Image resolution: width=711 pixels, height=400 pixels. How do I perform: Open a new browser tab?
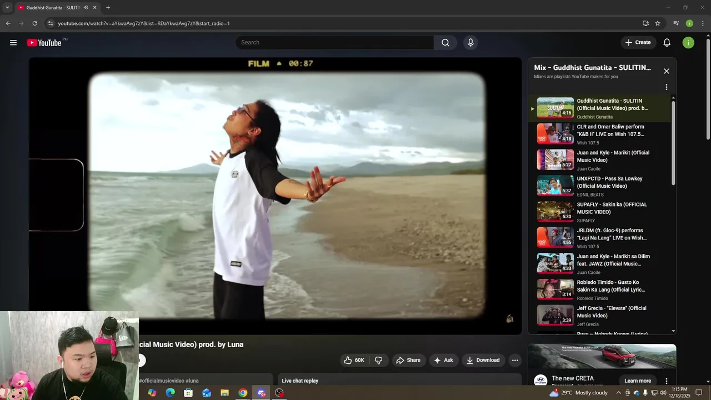[x=108, y=8]
